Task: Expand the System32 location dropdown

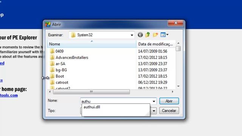Action: 132,35
